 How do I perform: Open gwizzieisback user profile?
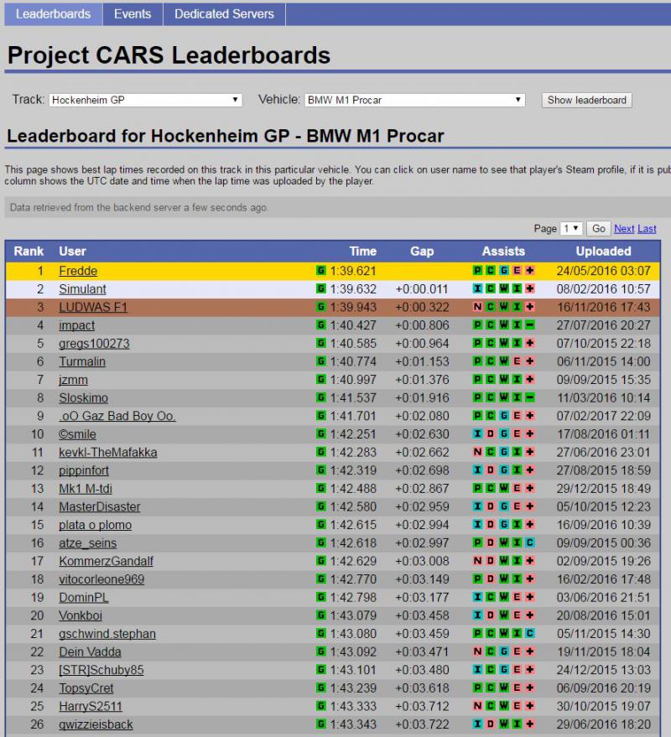pyautogui.click(x=96, y=724)
